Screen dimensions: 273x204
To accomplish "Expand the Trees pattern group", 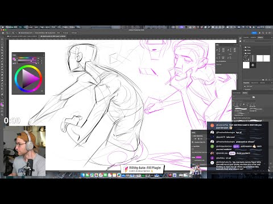I will click(x=244, y=47).
